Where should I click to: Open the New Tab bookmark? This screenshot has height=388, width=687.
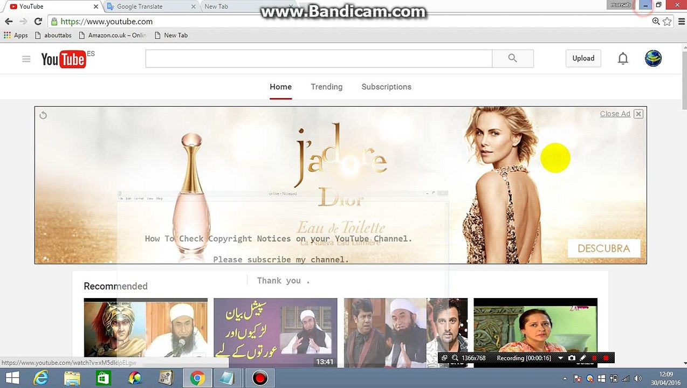[171, 35]
